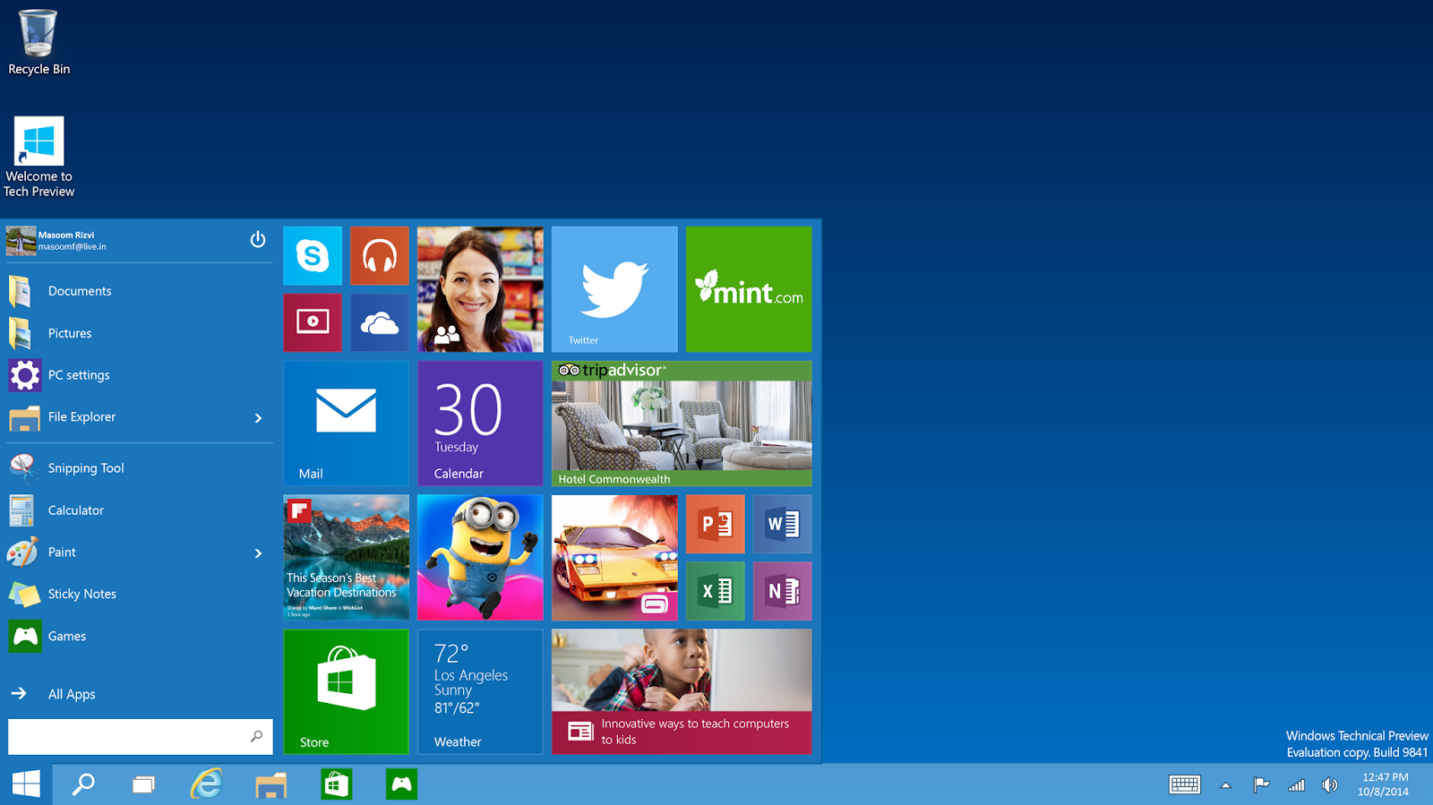Screen dimensions: 1433x805
Task: Open Excel from the Start tiles
Action: [716, 591]
